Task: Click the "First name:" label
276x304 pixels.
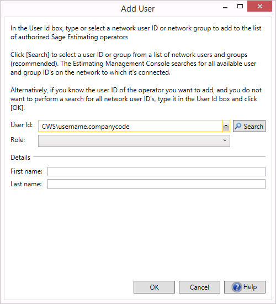Action: click(x=26, y=171)
